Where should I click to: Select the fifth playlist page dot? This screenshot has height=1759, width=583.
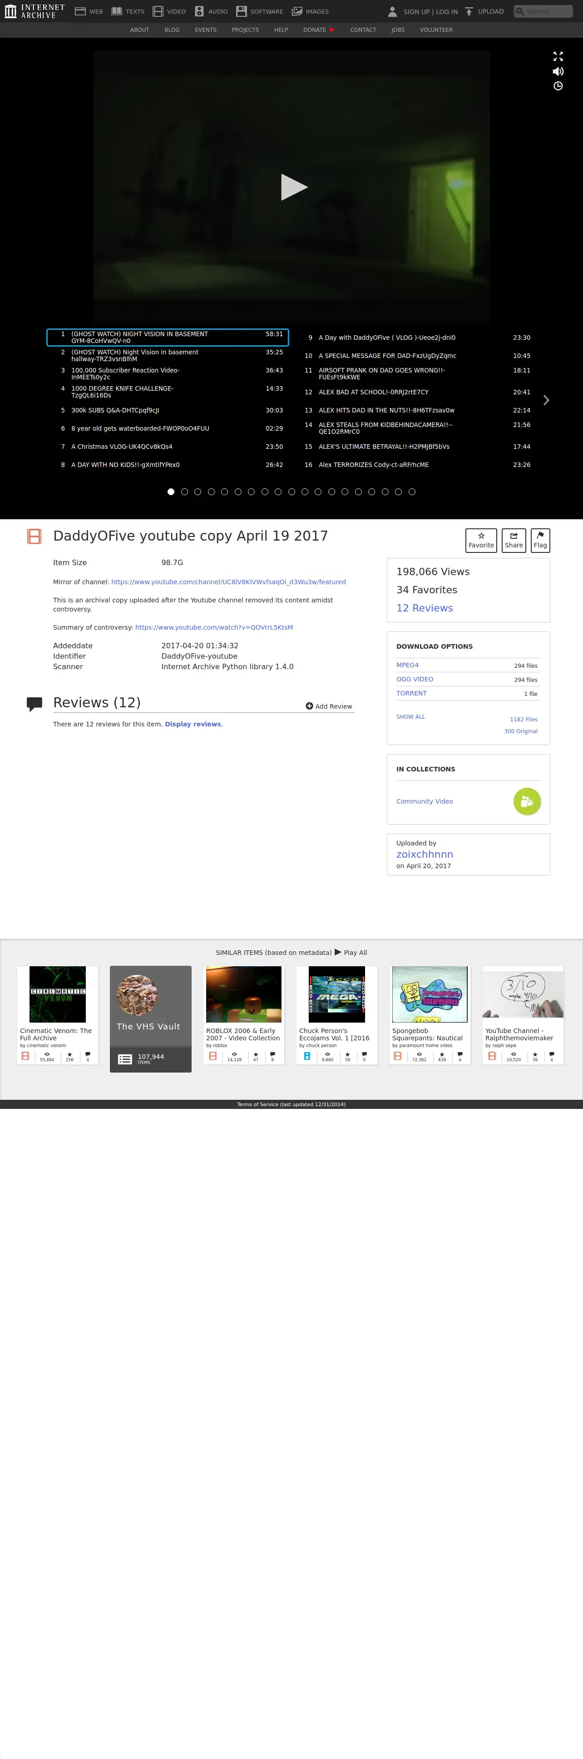[x=224, y=492]
